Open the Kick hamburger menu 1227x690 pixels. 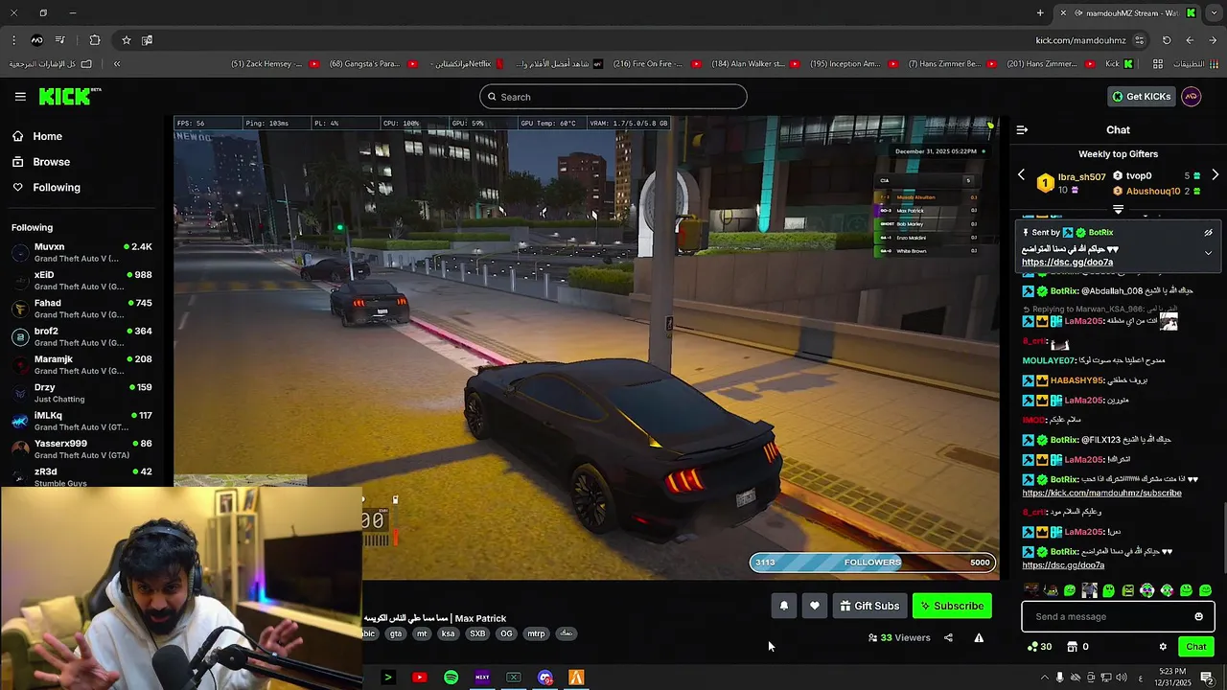point(20,97)
